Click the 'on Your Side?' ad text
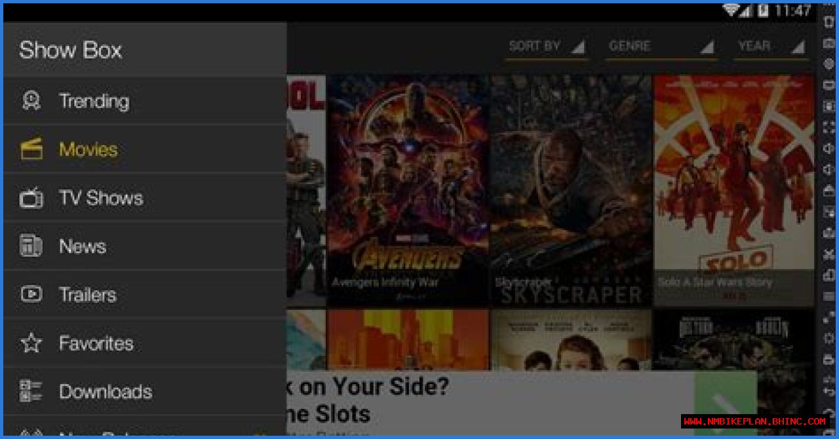This screenshot has height=439, width=839. (x=376, y=386)
